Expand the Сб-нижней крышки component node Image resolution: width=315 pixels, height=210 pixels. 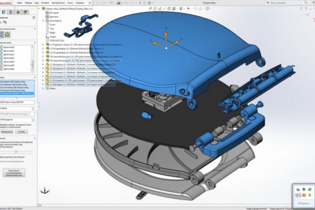[x=43, y=56]
